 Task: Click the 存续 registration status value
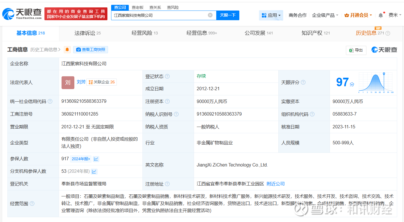point(201,76)
